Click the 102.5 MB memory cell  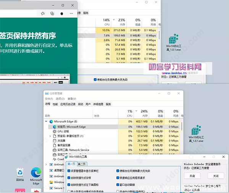pos(141,131)
